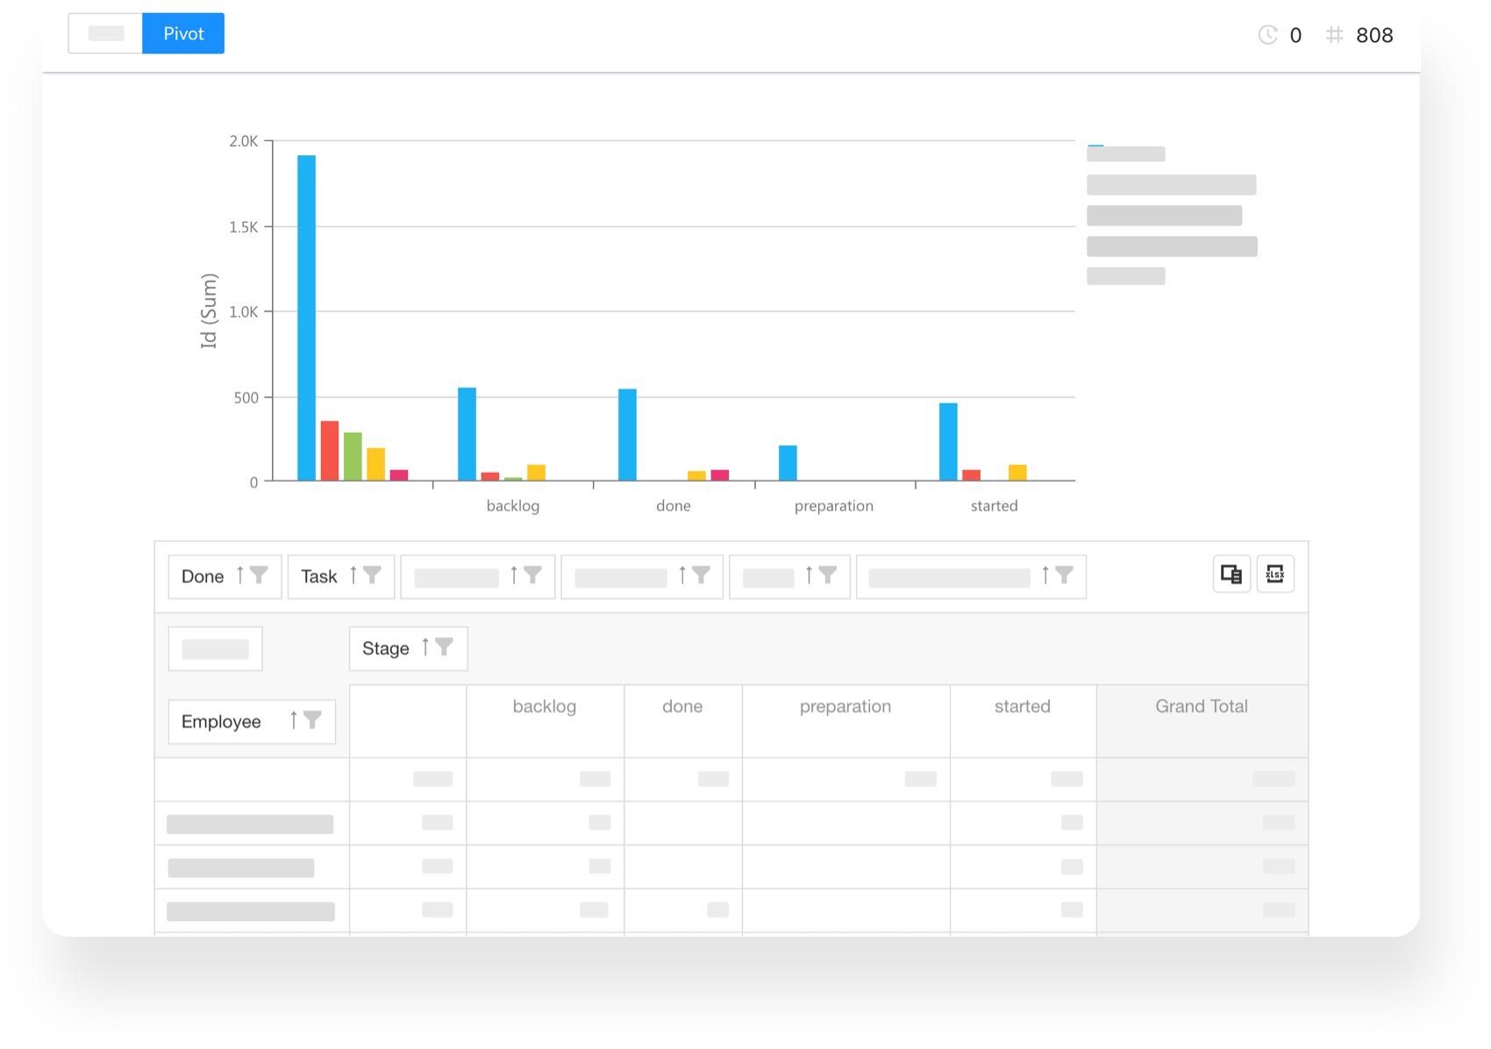Open the Done field sort arrow
Screen dimensions: 1491x1049
point(239,575)
